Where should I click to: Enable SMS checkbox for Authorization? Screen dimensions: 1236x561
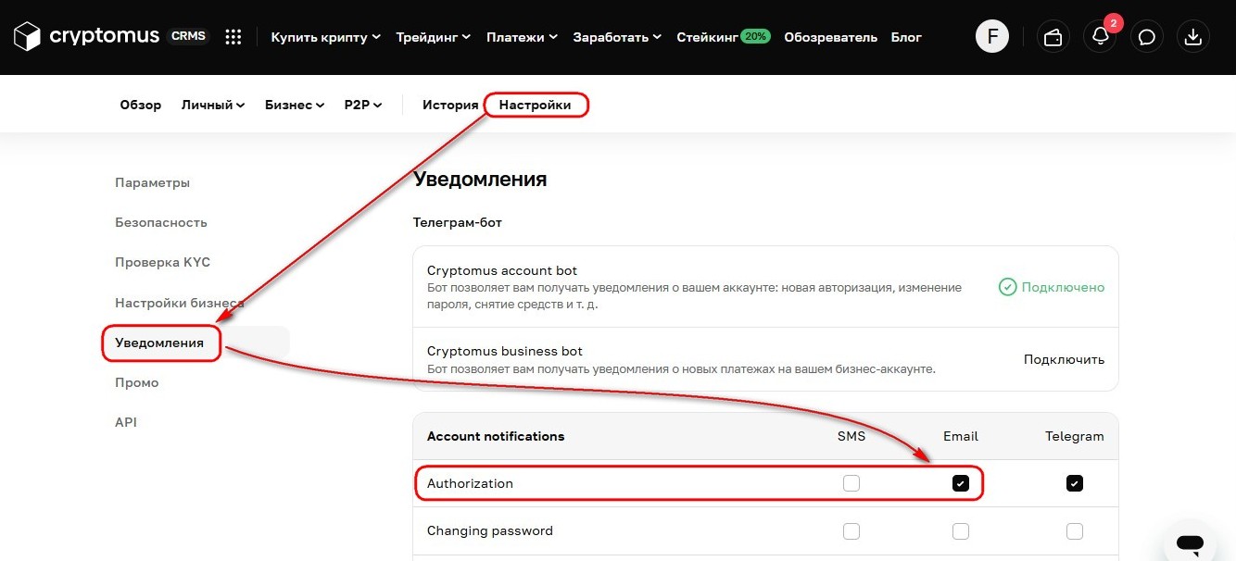point(851,483)
